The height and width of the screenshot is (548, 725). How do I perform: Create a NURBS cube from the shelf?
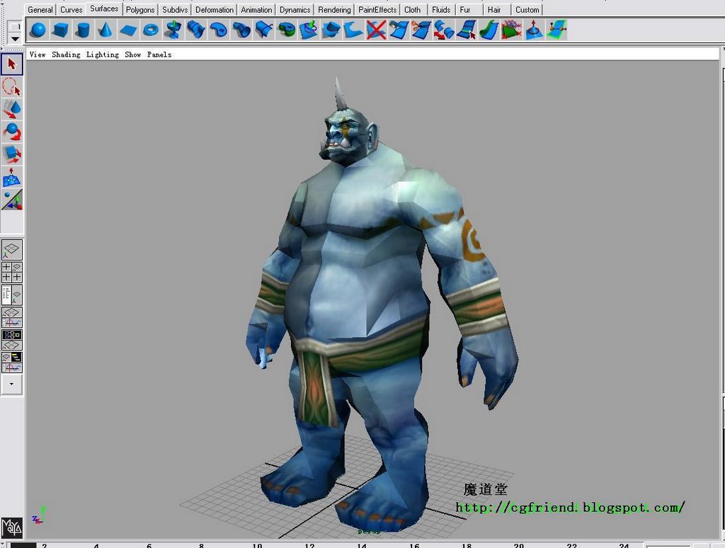click(60, 30)
